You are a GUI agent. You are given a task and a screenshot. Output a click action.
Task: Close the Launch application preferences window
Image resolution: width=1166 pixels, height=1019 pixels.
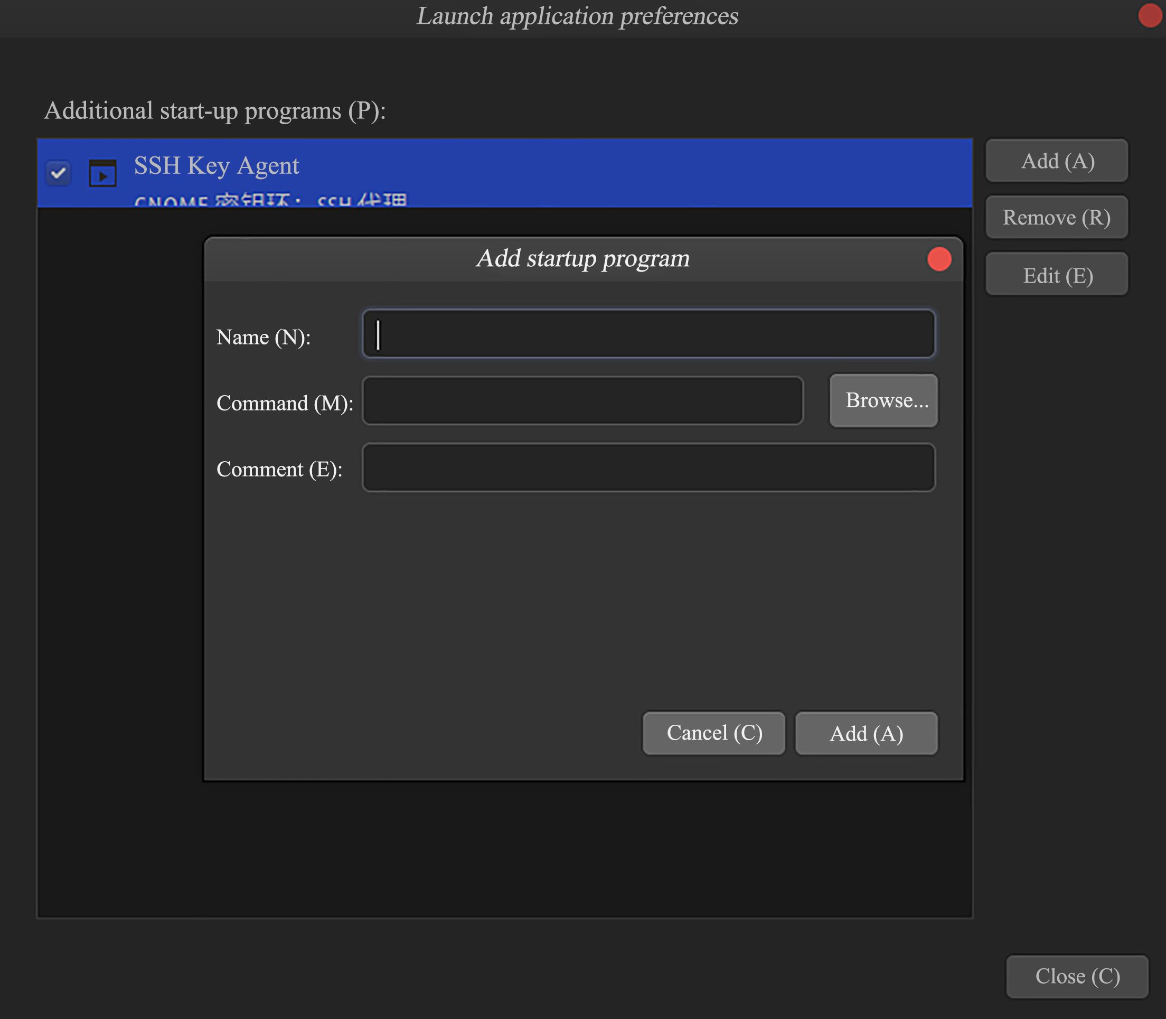(x=1150, y=16)
